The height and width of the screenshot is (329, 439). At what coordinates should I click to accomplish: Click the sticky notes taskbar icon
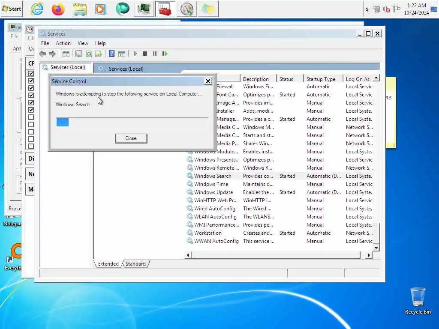[208, 9]
